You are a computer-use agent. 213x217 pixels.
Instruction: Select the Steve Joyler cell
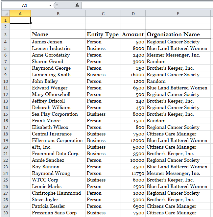point(58,200)
